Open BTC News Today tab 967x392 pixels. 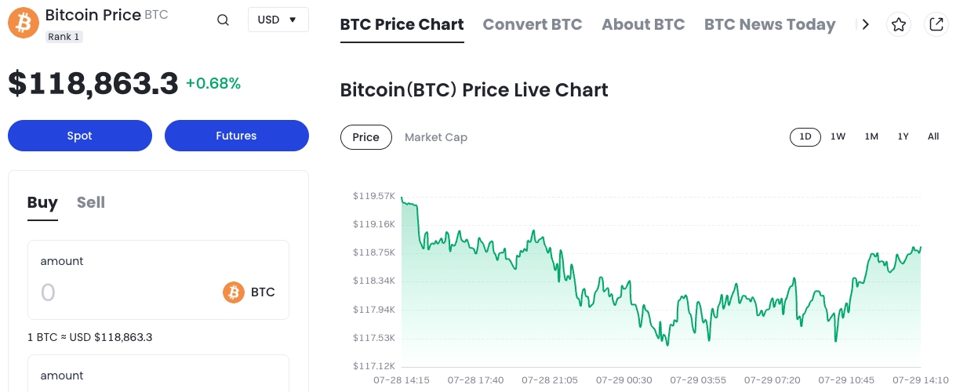(769, 24)
